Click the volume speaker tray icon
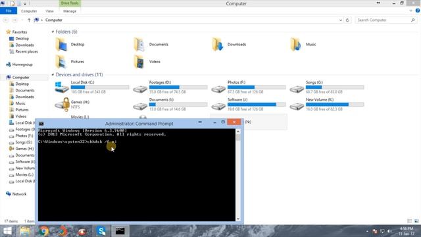Image resolution: width=421 pixels, height=237 pixels. click(389, 231)
